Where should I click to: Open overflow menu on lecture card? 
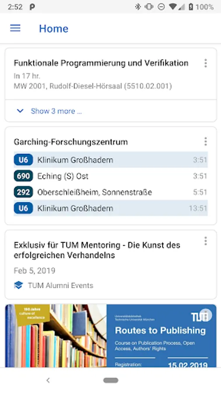point(205,63)
